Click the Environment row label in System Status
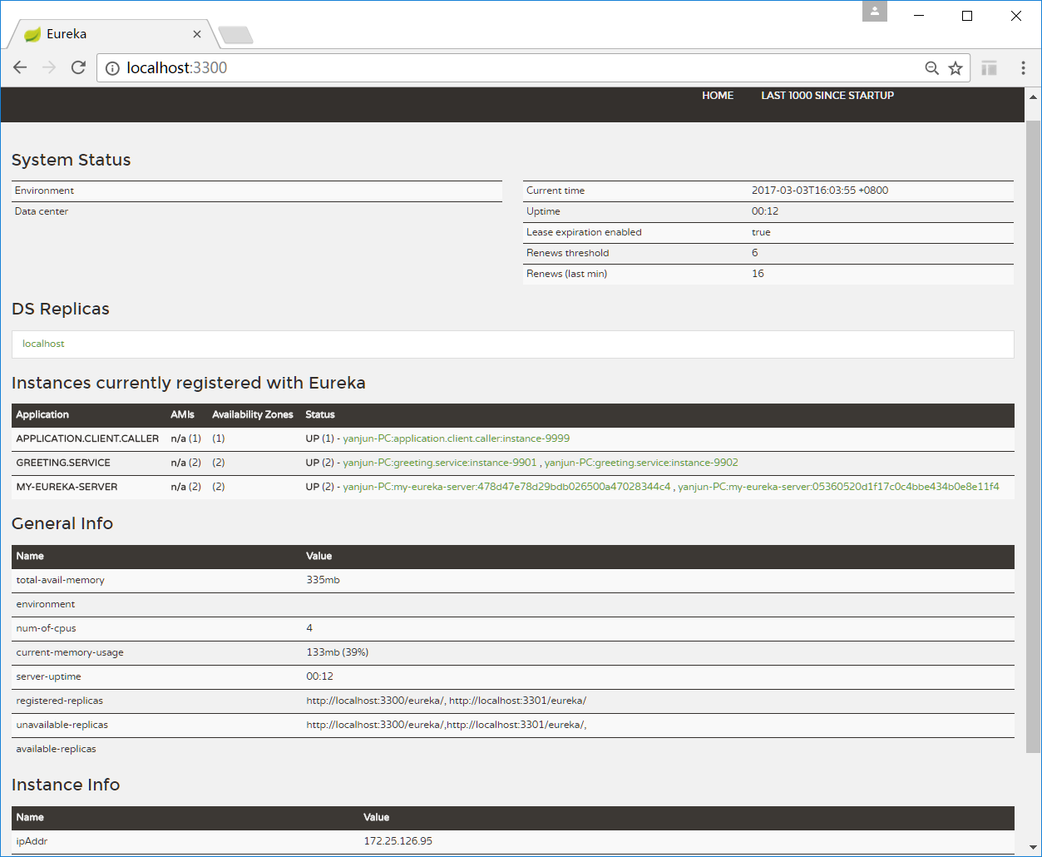The height and width of the screenshot is (857, 1042). pos(44,191)
